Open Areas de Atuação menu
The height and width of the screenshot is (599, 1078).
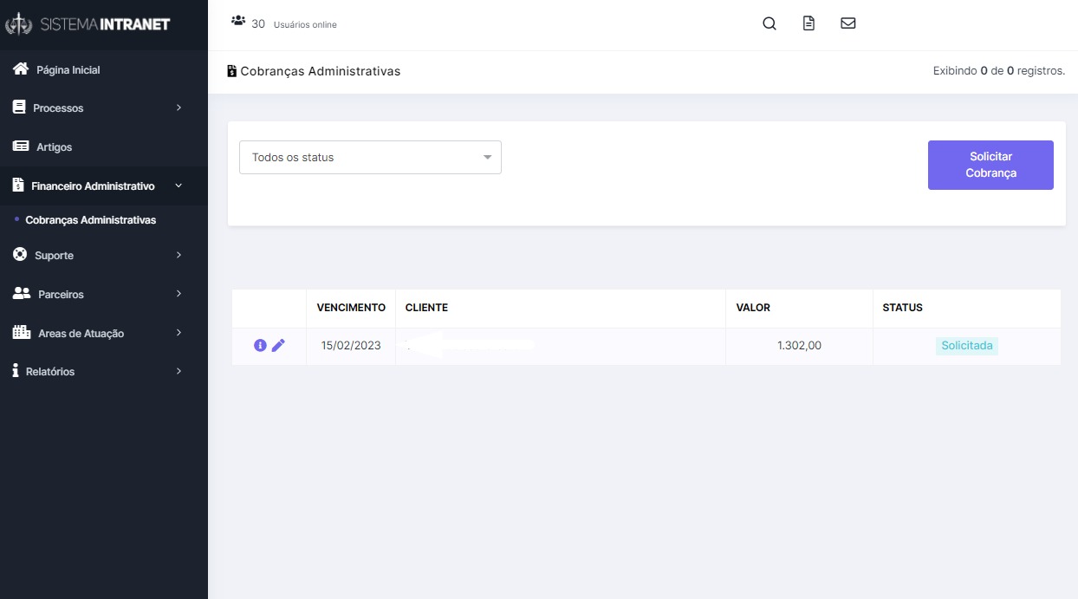(81, 334)
